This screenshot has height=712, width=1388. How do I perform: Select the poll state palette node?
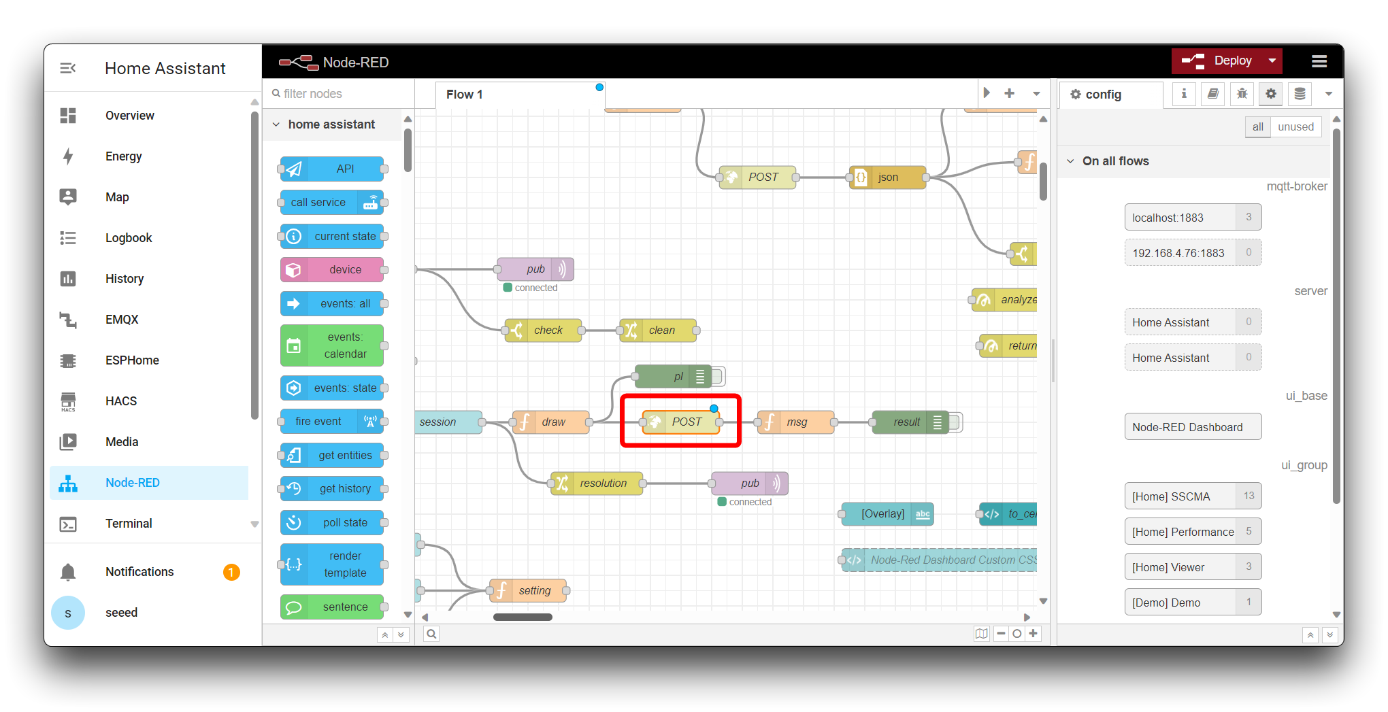click(x=332, y=522)
